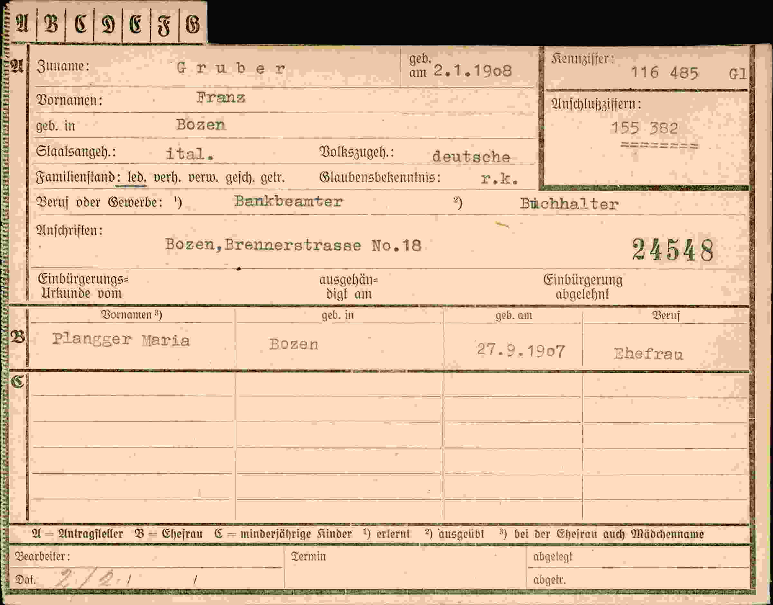This screenshot has width=773, height=605.
Task: Click the "Anschriften:" label
Action: 70,231
